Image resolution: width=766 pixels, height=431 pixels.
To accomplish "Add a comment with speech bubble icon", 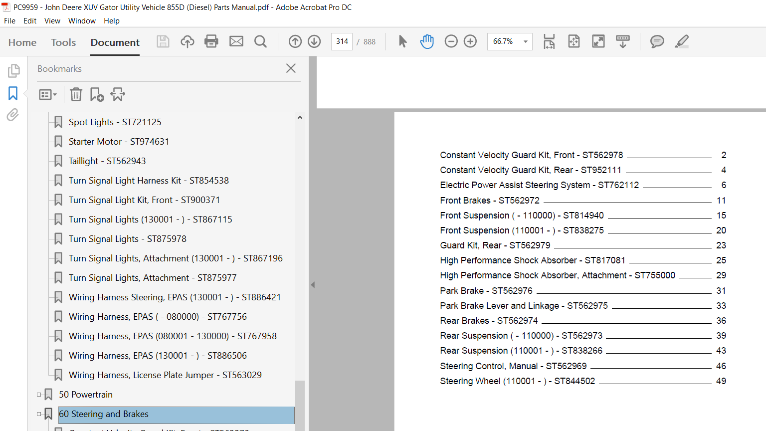I will tap(657, 41).
